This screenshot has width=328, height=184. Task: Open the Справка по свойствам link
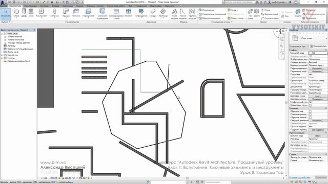300,177
